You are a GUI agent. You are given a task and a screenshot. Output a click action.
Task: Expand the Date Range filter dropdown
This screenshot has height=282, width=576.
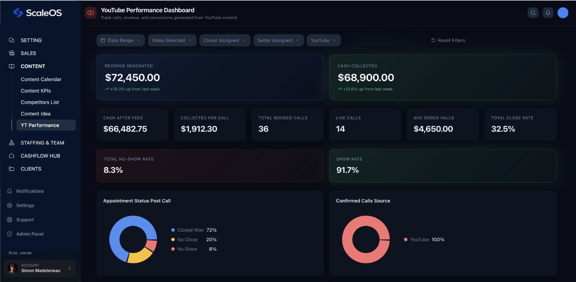pos(121,40)
